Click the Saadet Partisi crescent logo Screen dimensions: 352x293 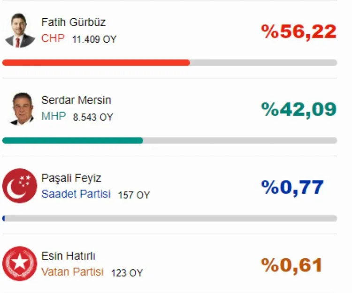tap(20, 186)
